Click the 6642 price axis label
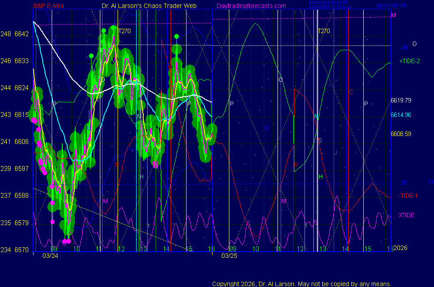 (21, 34)
